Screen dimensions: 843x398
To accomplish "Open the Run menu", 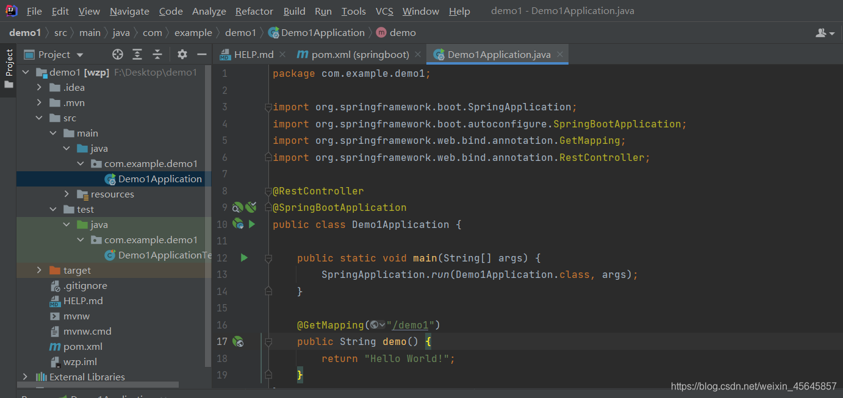I will (x=323, y=11).
